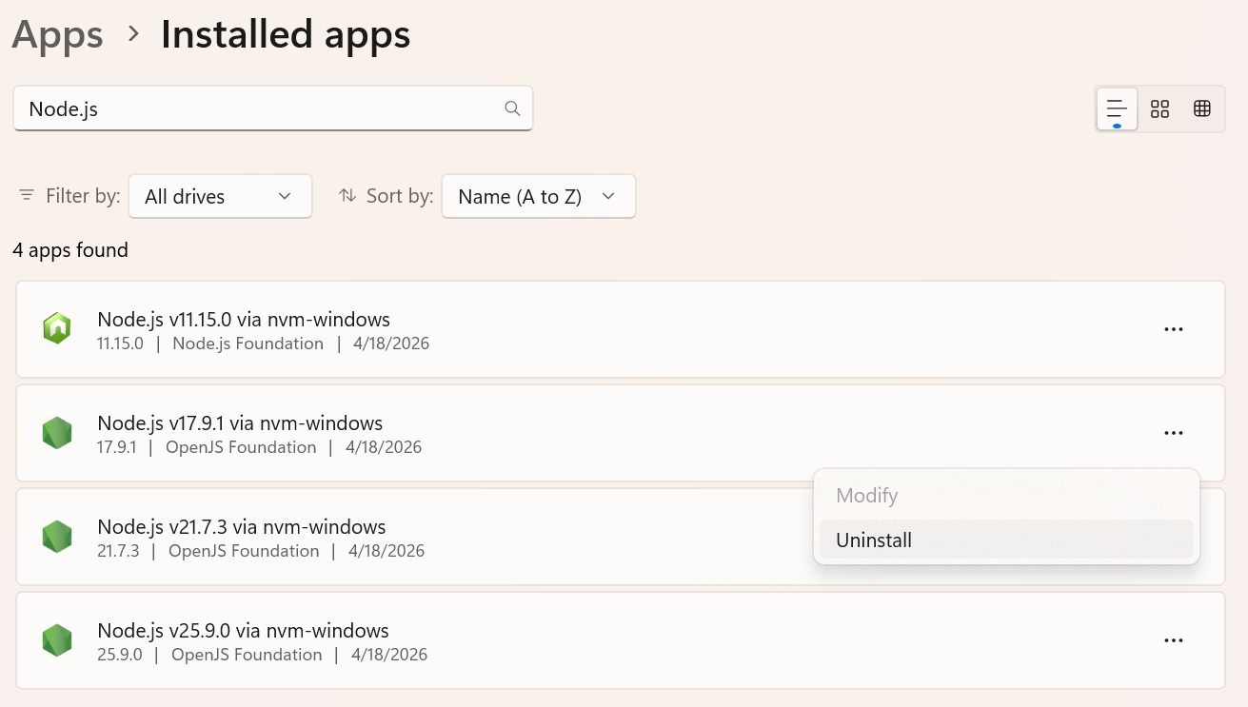Click the "Sort by:" label
1248x707 pixels.
click(400, 196)
